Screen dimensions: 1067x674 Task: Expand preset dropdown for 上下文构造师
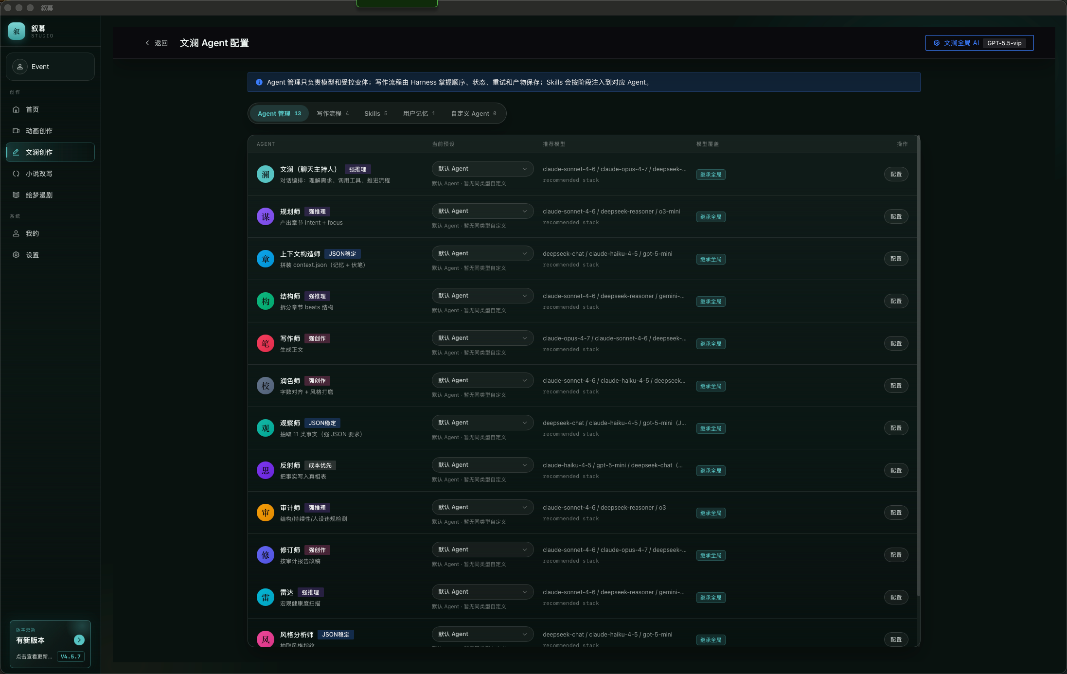482,253
